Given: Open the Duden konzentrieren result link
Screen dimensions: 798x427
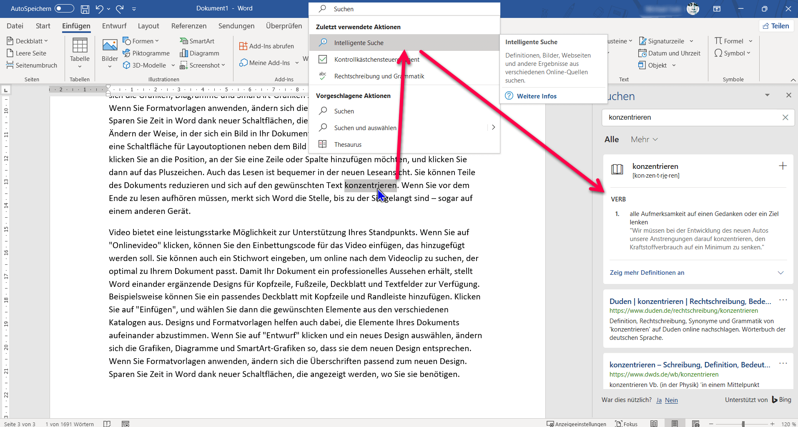Looking at the screenshot, I should pos(690,301).
